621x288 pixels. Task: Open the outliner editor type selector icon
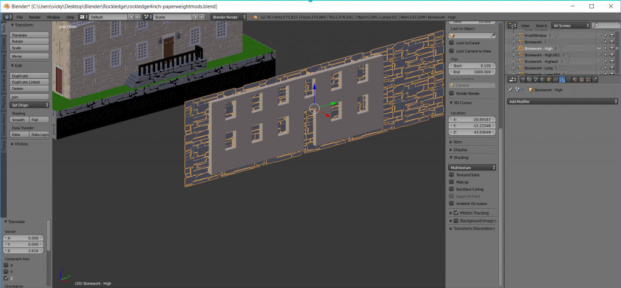tap(512, 25)
